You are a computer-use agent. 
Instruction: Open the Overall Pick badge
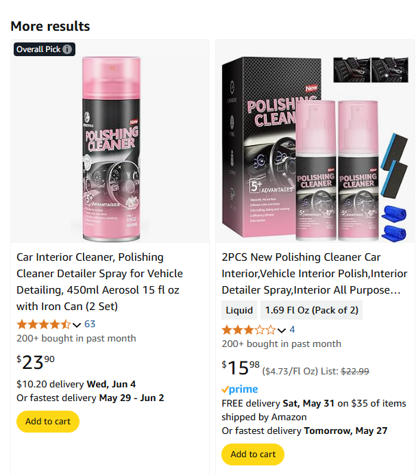(38, 49)
